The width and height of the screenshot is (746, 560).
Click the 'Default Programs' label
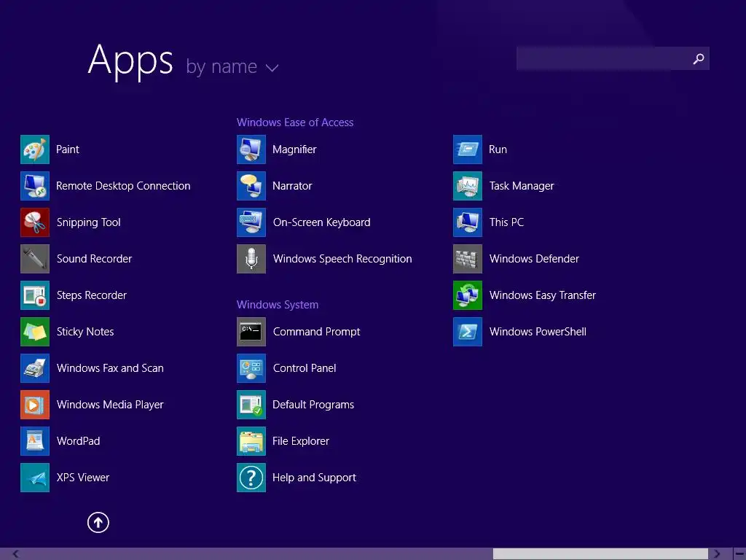313,405
